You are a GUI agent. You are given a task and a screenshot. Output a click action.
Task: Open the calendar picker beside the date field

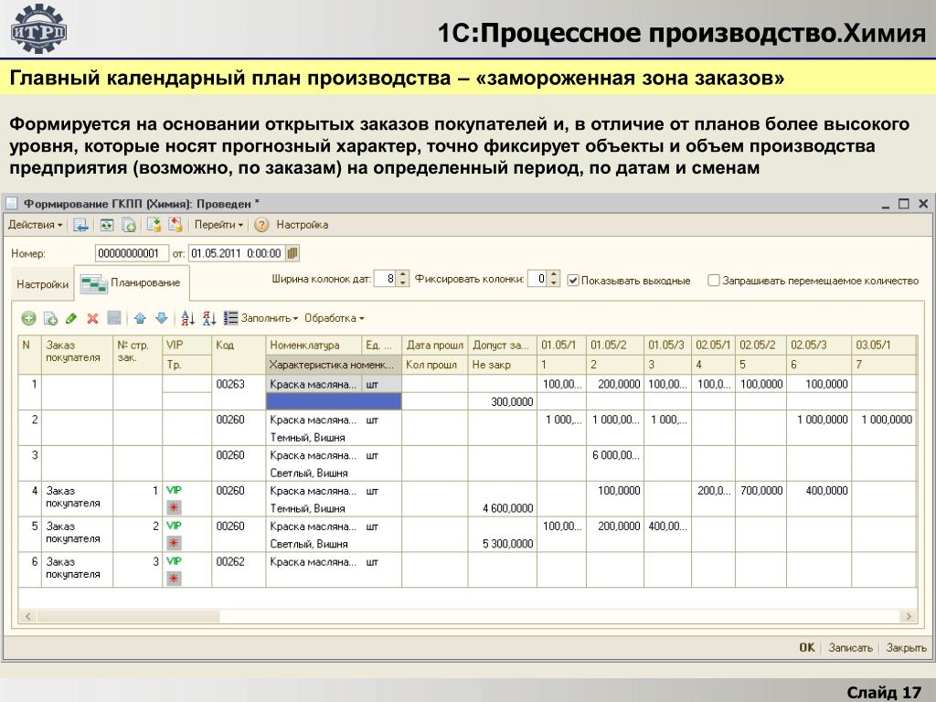pyautogui.click(x=292, y=253)
